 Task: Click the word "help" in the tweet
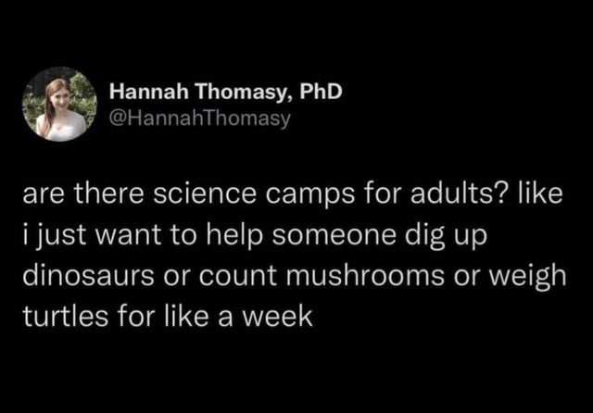(x=234, y=237)
